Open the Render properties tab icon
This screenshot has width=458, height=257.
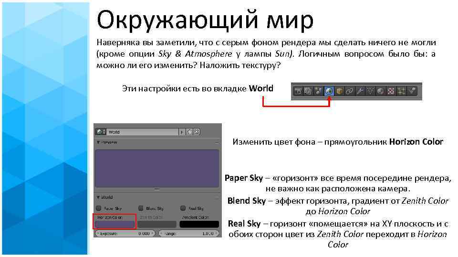pyautogui.click(x=298, y=91)
